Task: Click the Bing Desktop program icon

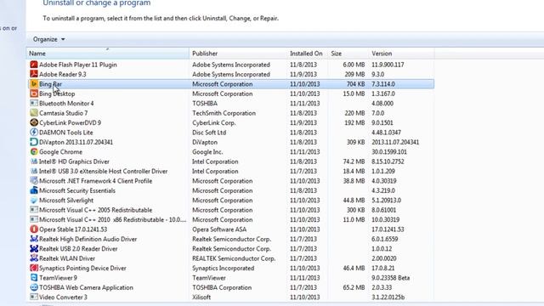Action: (34, 93)
